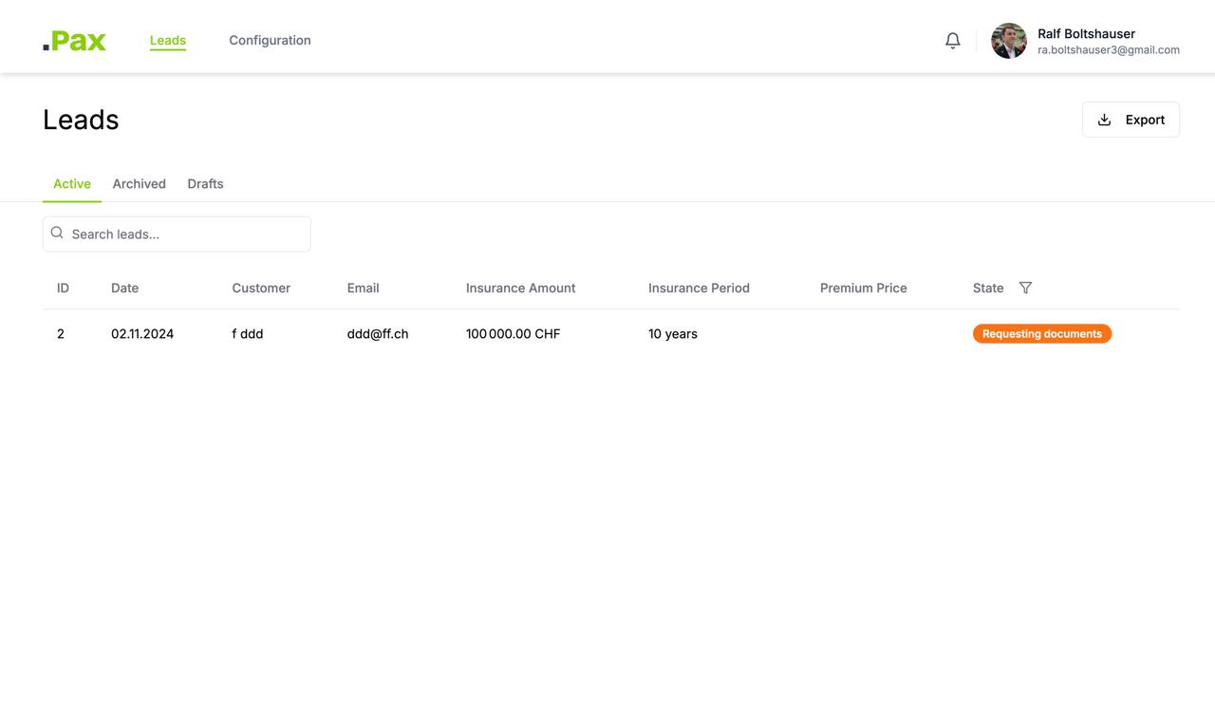Screen dimensions: 1215x711
Task: Click the user name Ralf Boltshauser
Action: (x=1086, y=33)
